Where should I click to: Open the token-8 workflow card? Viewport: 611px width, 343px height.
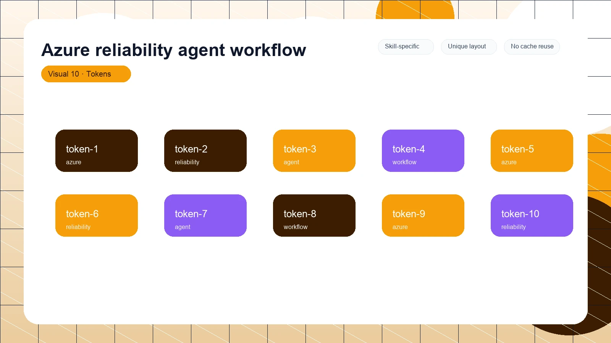pos(314,215)
